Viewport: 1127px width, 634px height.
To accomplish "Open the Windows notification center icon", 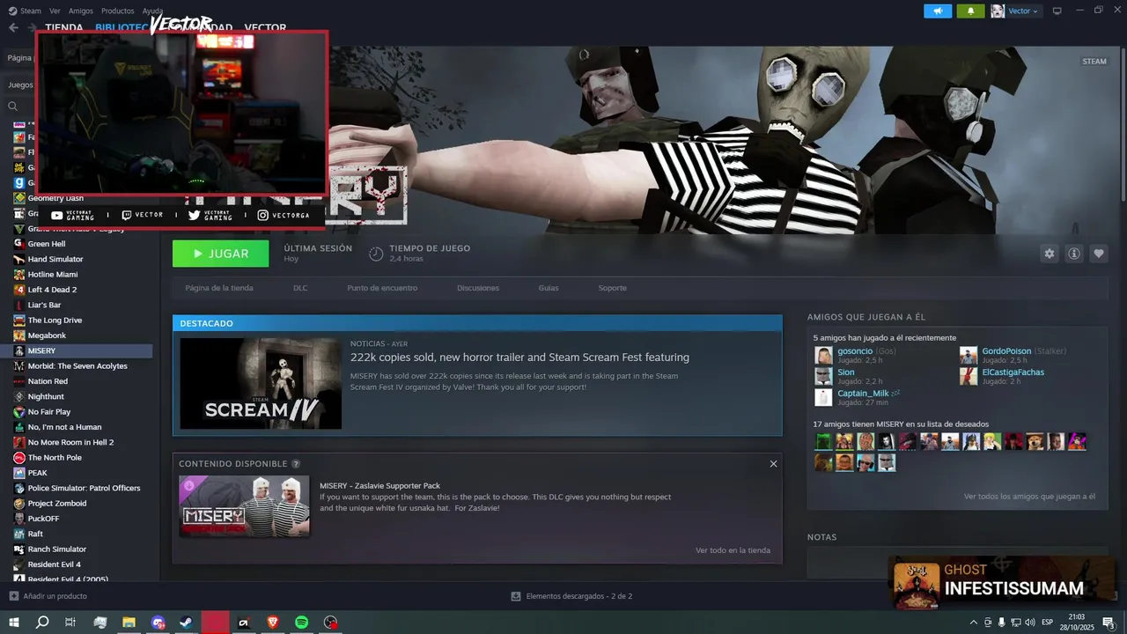I will (x=1109, y=623).
